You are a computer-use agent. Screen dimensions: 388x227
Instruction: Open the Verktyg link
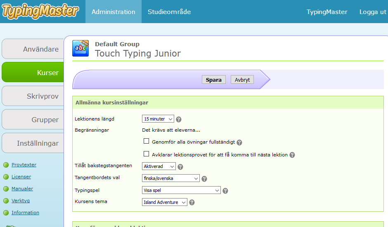pos(21,201)
